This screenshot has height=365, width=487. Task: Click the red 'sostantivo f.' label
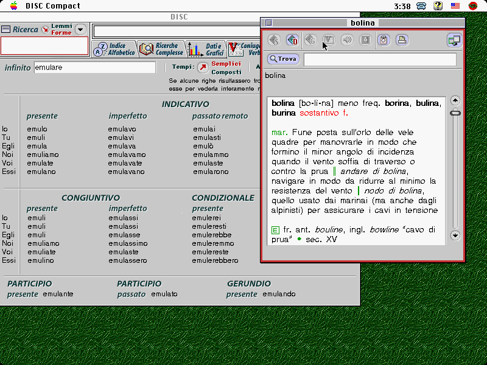[x=324, y=113]
